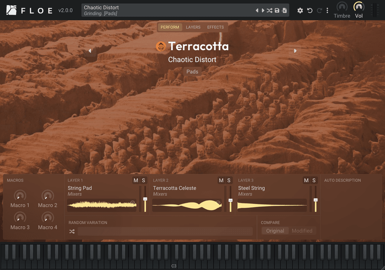Click the Macro 3 knob

click(20, 217)
